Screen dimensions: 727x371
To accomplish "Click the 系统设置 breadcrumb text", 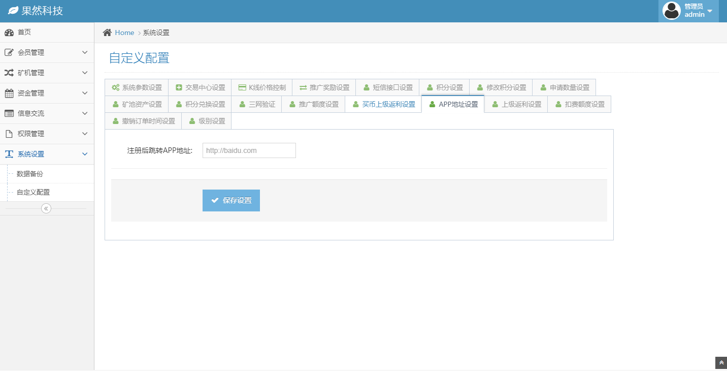I will pos(156,33).
